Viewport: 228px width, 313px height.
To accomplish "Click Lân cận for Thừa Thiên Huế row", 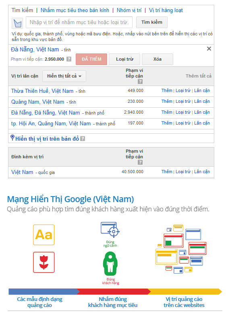I will (202, 91).
